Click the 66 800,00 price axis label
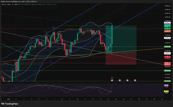 coord(167,6)
